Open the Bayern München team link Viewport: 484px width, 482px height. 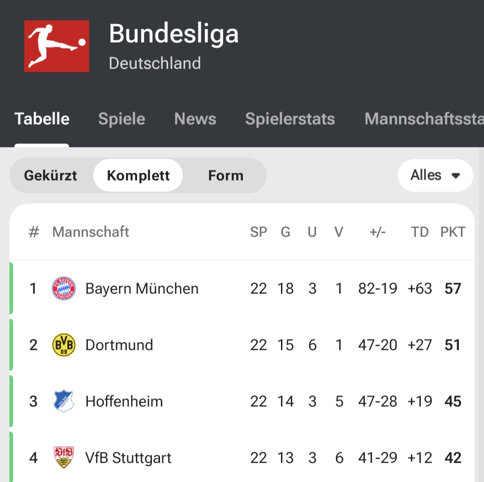142,288
